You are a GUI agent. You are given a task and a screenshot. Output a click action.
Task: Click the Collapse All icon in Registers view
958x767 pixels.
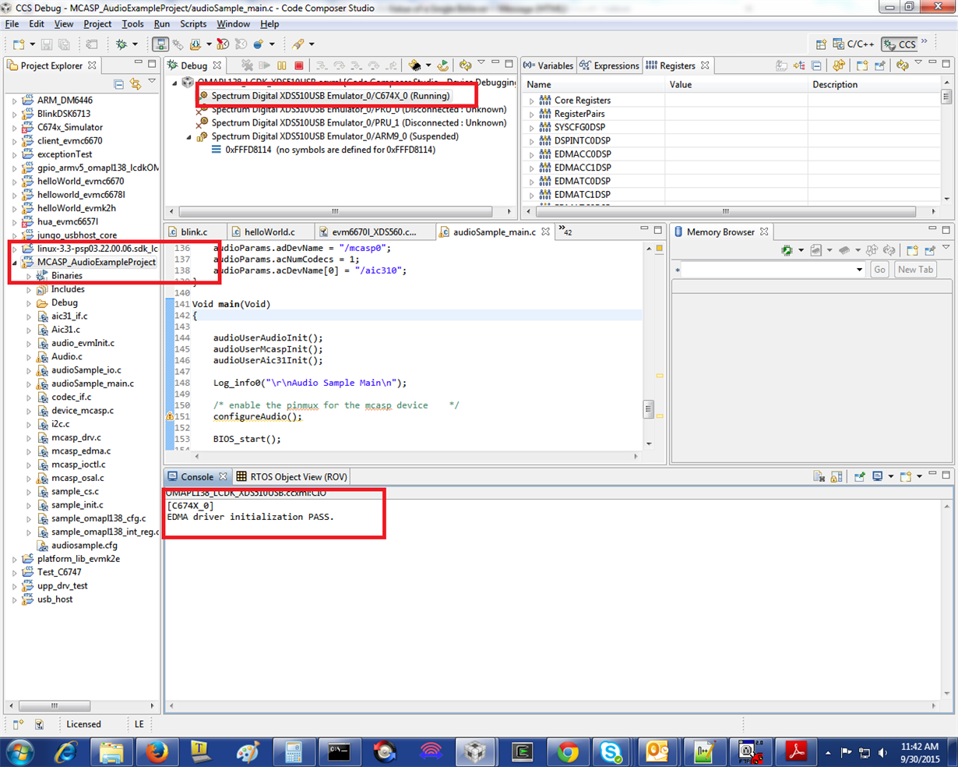pos(816,65)
